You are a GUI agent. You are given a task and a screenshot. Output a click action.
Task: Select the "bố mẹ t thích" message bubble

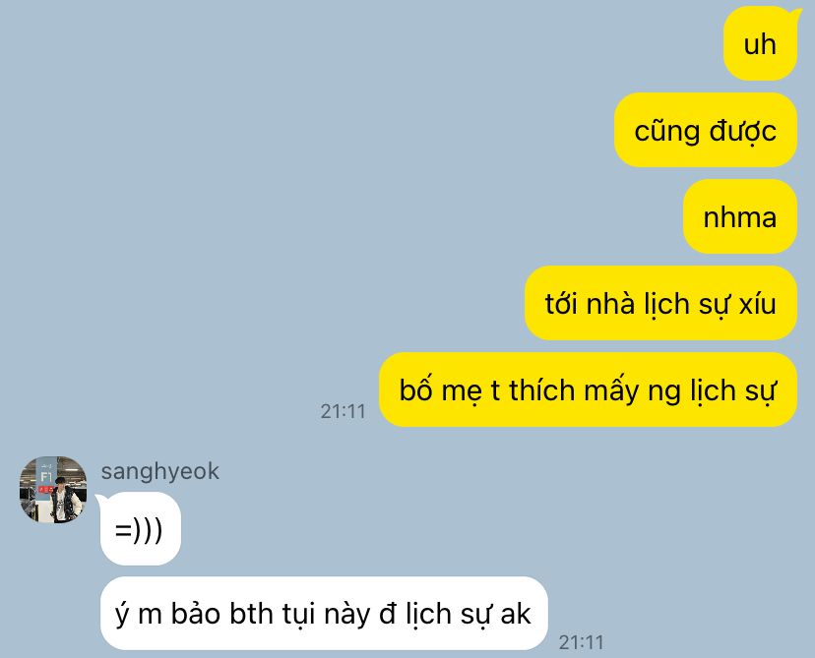[x=588, y=389]
